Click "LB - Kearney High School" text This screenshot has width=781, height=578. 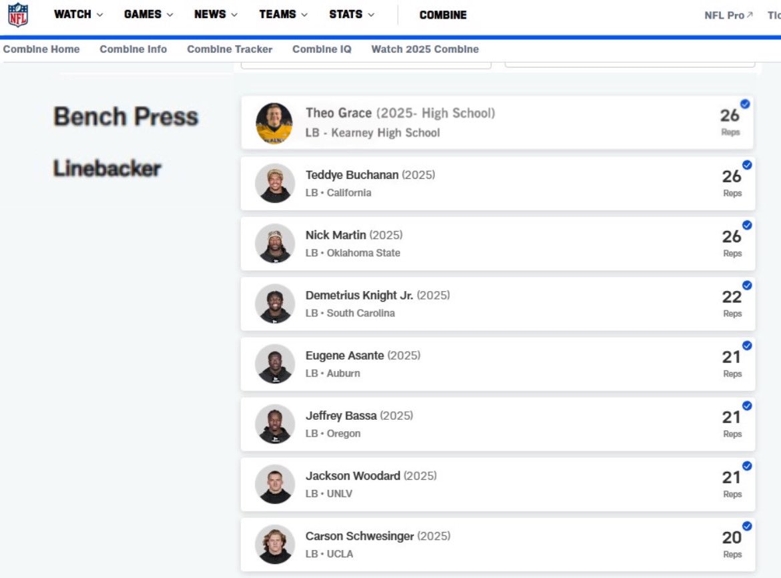tap(372, 133)
